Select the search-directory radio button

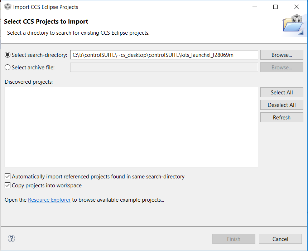tap(8, 55)
